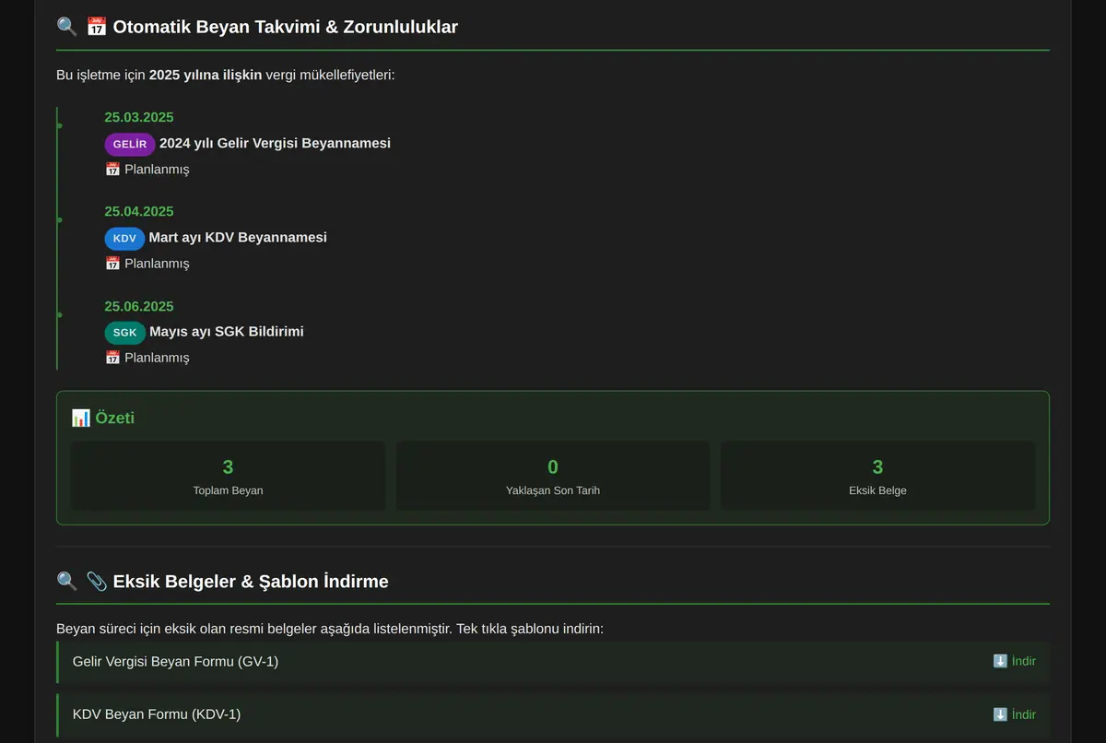Click the "KDV Beyan Formu (KDV-1)" label
This screenshot has height=743, width=1106.
click(x=157, y=715)
